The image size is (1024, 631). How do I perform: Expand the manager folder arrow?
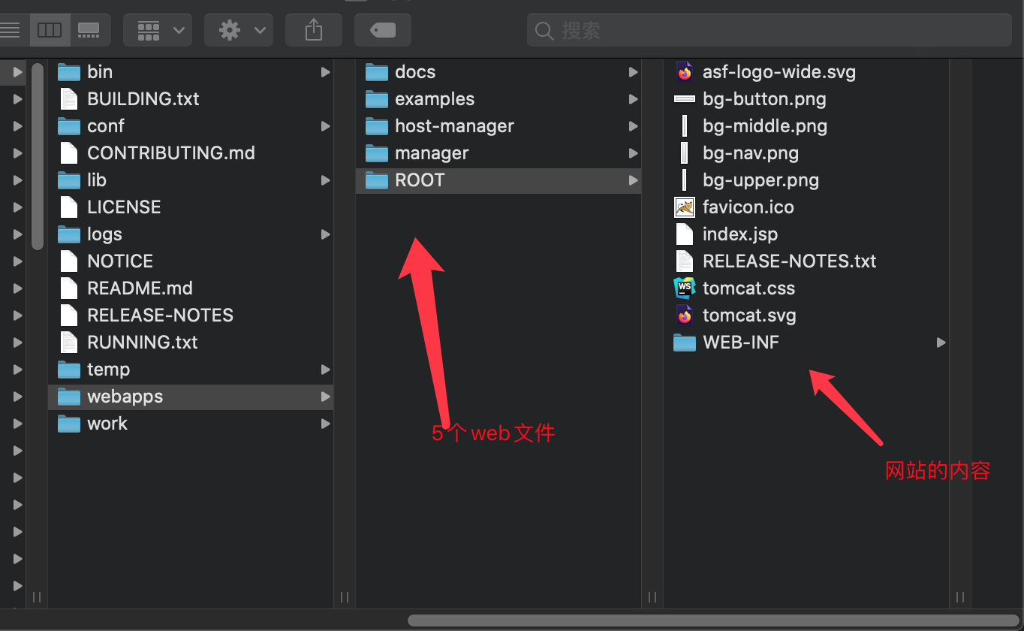click(633, 153)
